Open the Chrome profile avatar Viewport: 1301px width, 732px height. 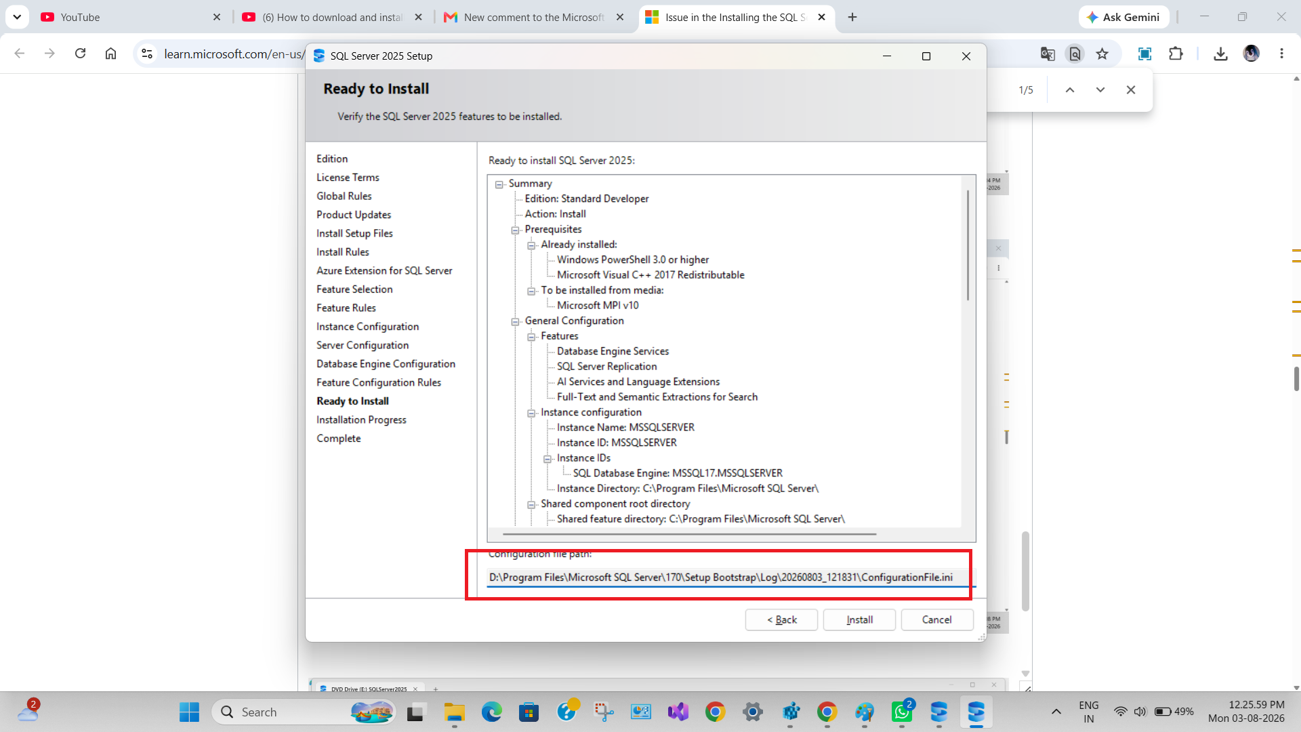click(x=1252, y=54)
